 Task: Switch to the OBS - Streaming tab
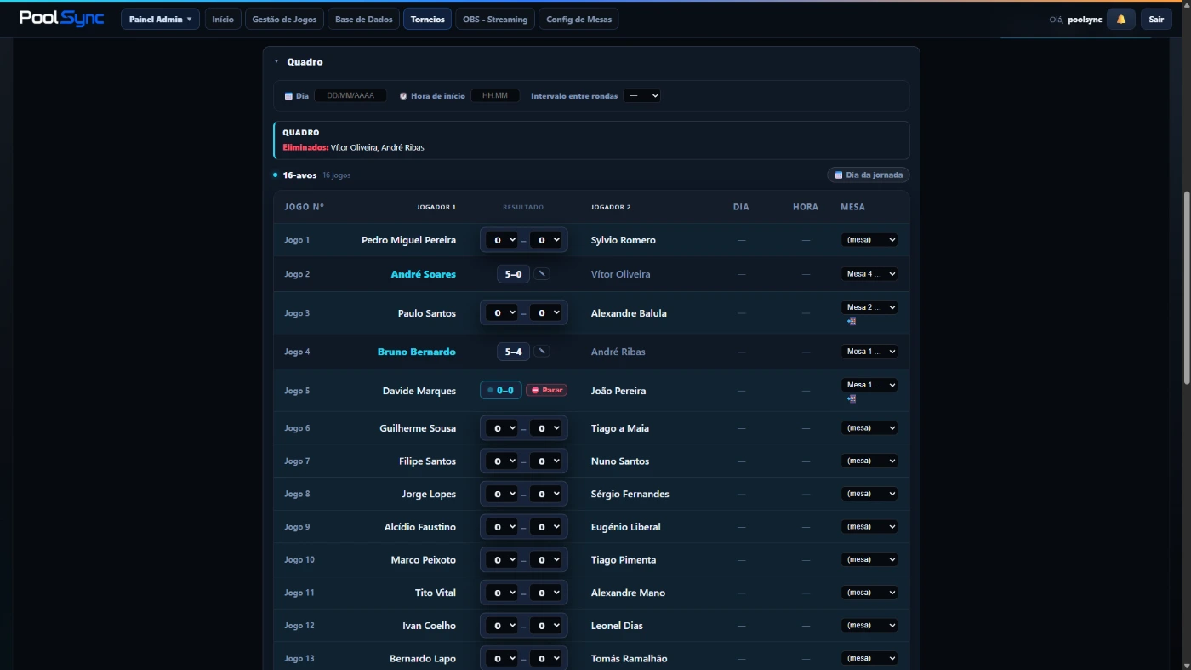(x=495, y=19)
